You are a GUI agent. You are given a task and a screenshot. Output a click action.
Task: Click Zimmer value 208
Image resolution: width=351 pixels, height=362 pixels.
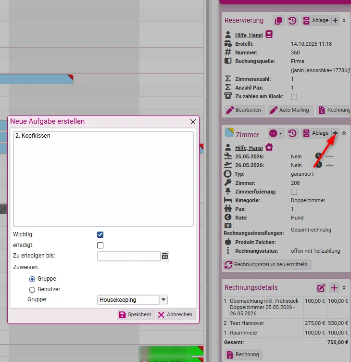point(295,183)
